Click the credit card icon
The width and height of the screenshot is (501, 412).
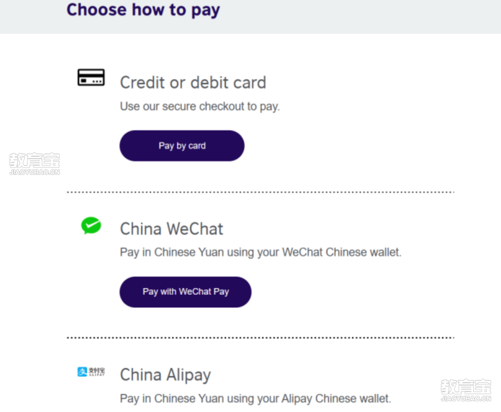(91, 77)
